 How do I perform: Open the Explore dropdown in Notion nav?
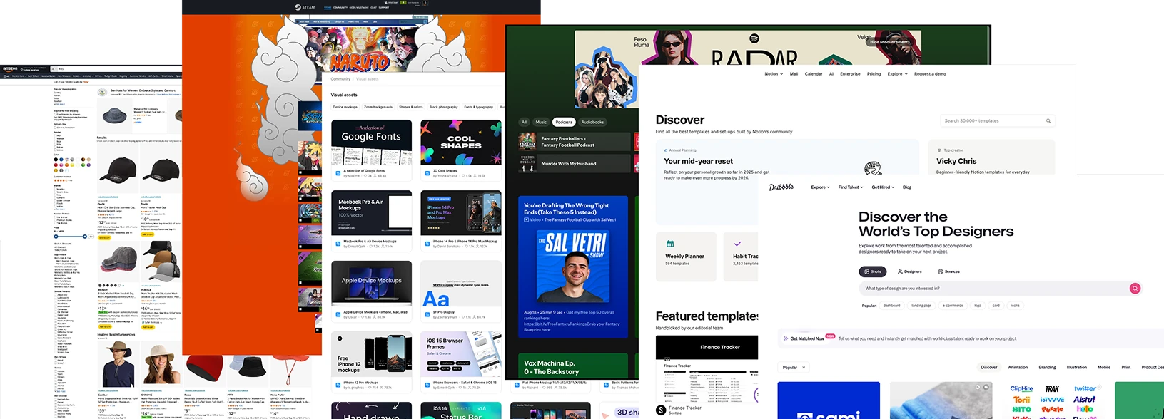coord(897,74)
